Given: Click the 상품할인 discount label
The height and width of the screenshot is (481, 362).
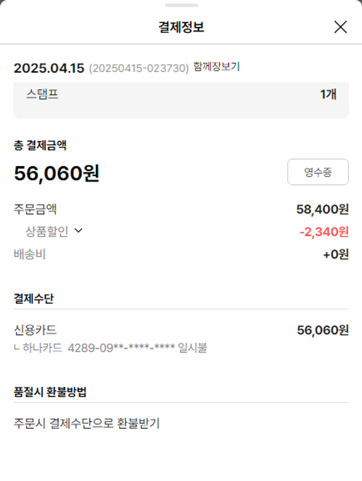Looking at the screenshot, I should click(x=47, y=232).
